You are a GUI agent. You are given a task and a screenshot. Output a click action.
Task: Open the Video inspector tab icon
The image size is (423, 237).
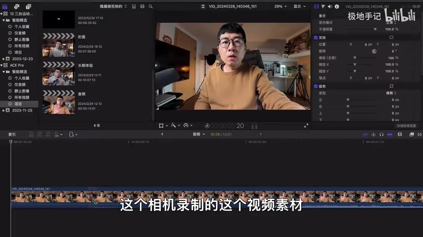pos(317,6)
